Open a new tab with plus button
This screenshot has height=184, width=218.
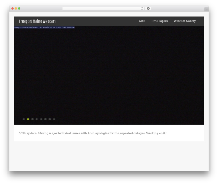pos(207,10)
